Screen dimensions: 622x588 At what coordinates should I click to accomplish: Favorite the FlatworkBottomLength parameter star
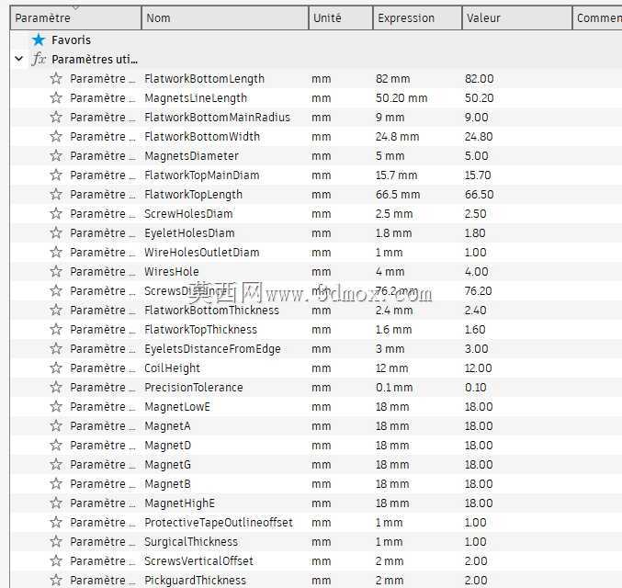click(56, 79)
